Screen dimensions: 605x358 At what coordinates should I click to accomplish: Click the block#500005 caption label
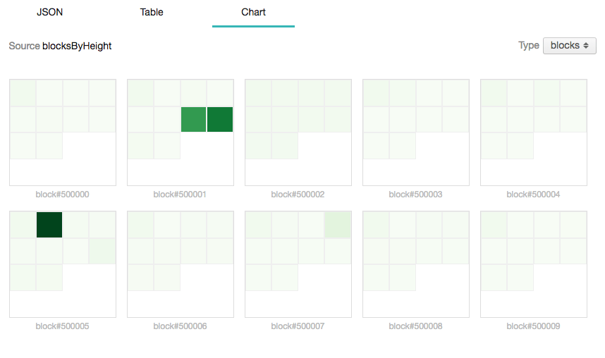coord(62,326)
